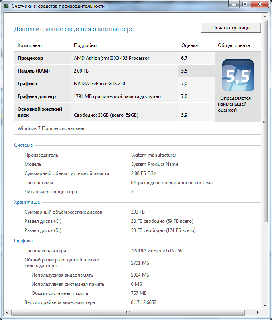This screenshot has height=320, width=272.
Task: Click the Windows Experience Index 5,5 badge
Action: tap(238, 75)
